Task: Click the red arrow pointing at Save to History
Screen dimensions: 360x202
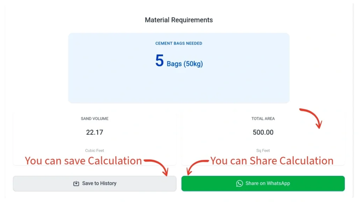Action: [157, 166]
